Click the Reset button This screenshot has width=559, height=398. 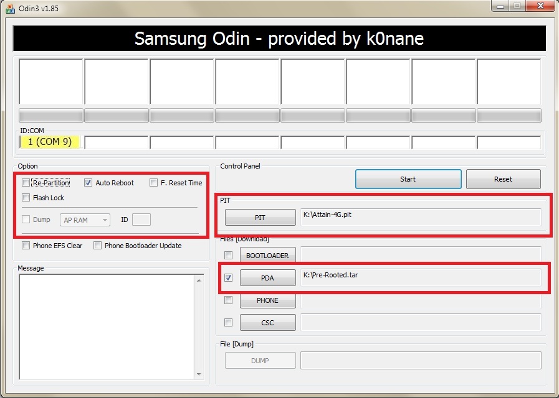coord(503,179)
